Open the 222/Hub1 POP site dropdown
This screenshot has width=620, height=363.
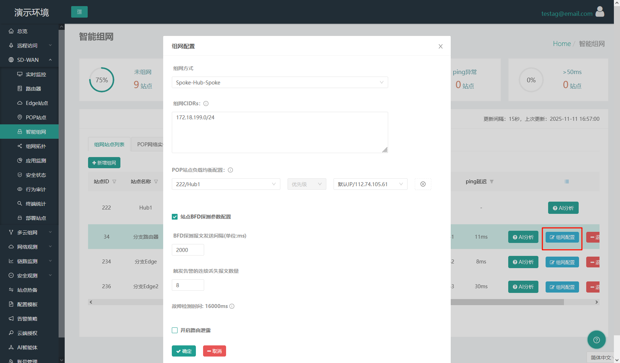pyautogui.click(x=226, y=184)
